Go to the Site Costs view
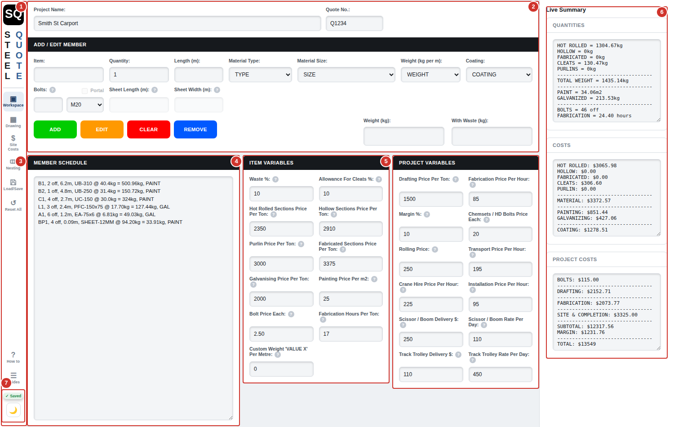 coord(13,143)
